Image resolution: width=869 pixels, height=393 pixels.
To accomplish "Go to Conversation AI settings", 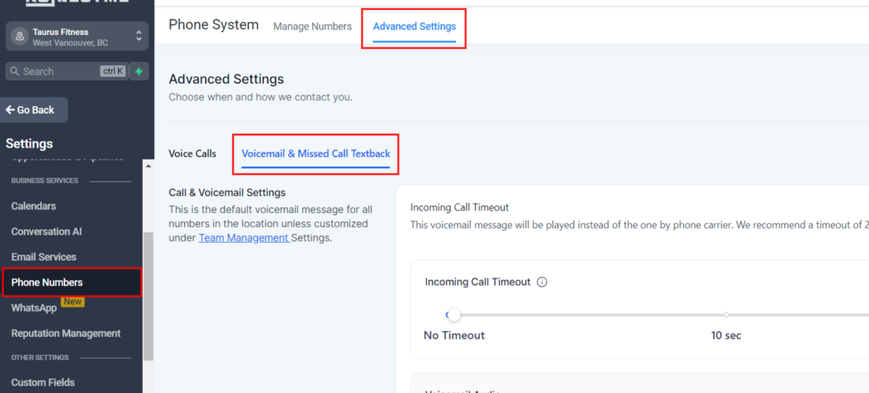I will coord(47,232).
